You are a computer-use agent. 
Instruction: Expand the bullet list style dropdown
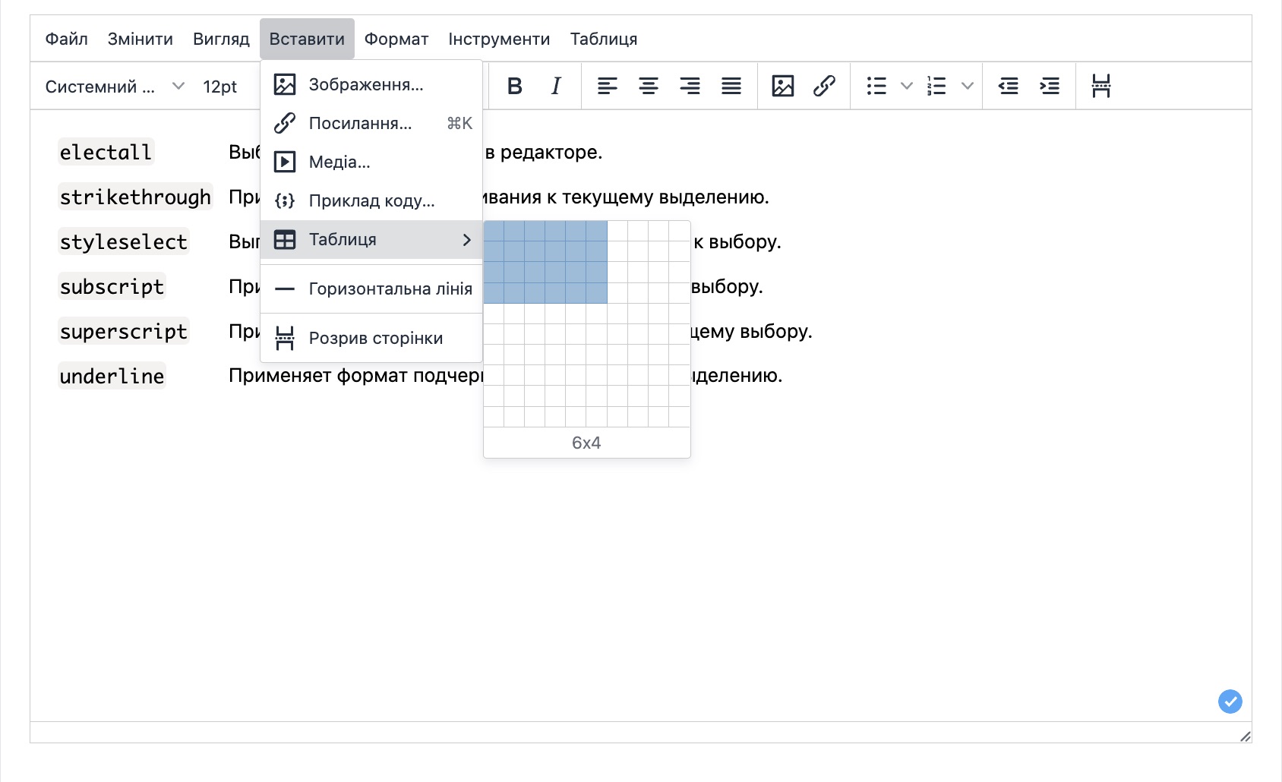click(x=906, y=87)
